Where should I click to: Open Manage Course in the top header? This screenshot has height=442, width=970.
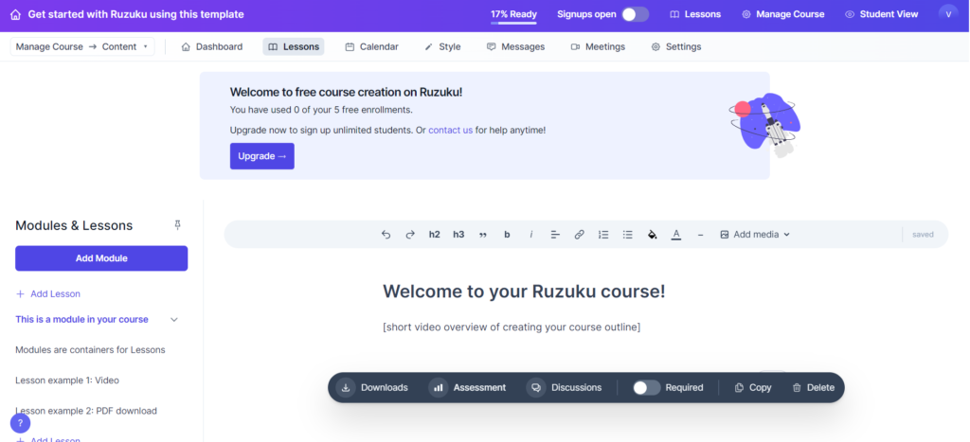coord(783,14)
